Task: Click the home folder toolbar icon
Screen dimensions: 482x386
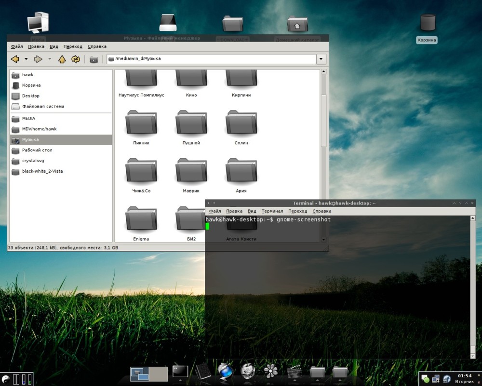Action: tap(94, 59)
